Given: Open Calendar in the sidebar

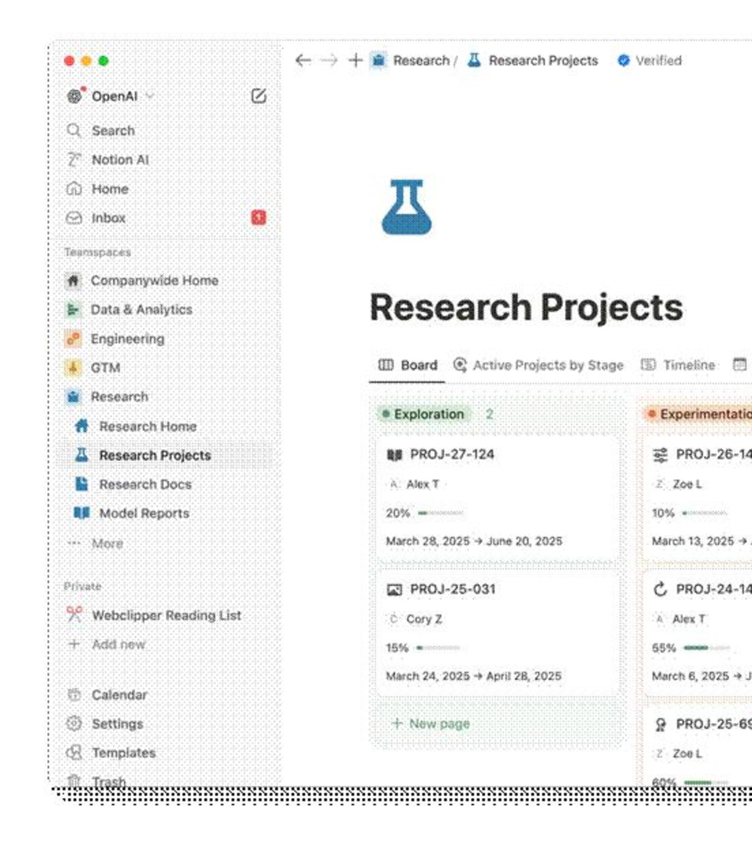Looking at the screenshot, I should [x=119, y=694].
